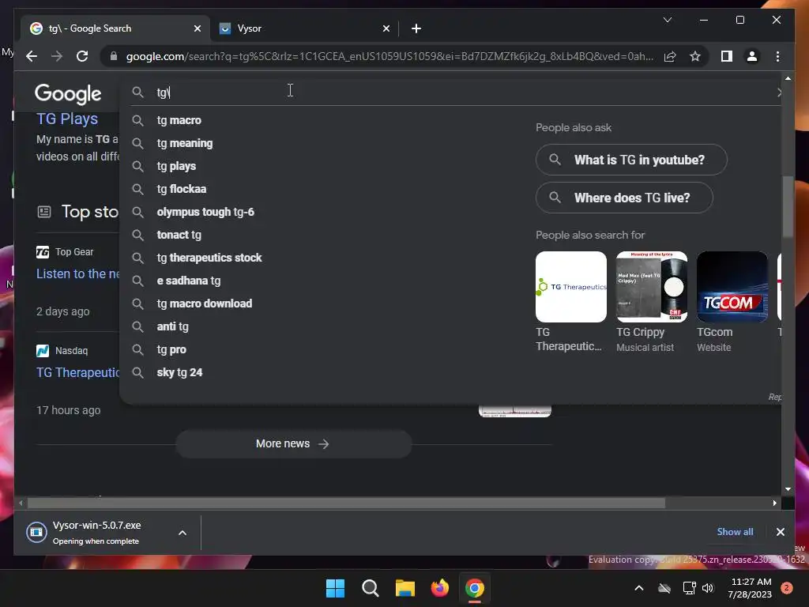
Task: Open File Explorer from taskbar
Action: (x=405, y=588)
